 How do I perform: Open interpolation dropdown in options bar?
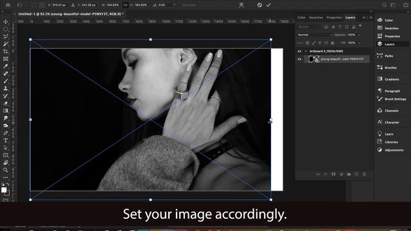point(174,5)
